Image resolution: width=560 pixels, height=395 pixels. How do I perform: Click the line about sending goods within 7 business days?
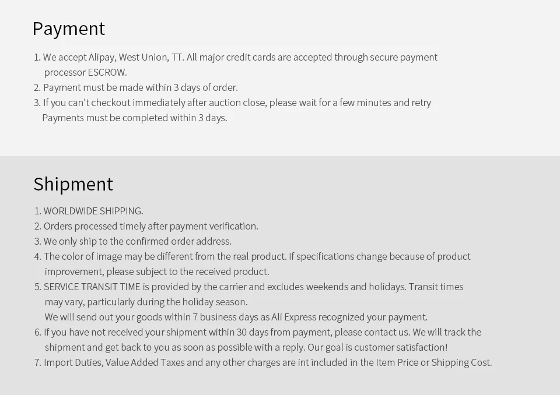(x=236, y=317)
